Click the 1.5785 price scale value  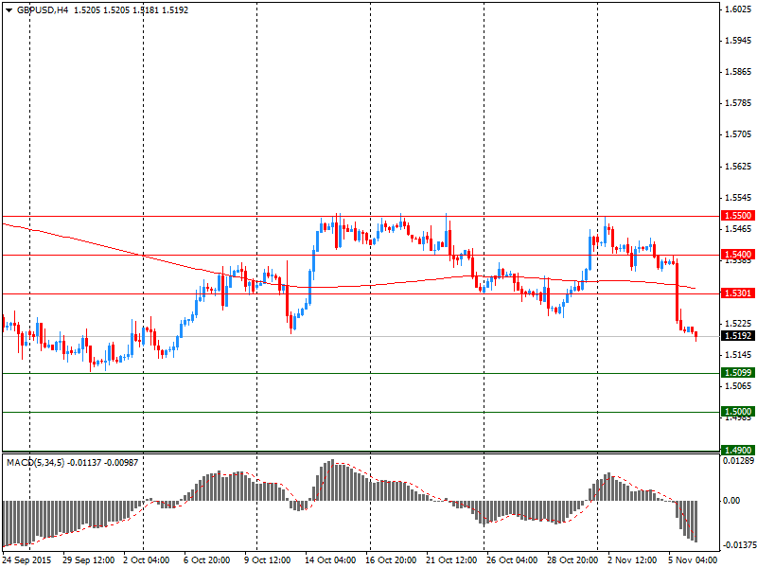coord(738,103)
